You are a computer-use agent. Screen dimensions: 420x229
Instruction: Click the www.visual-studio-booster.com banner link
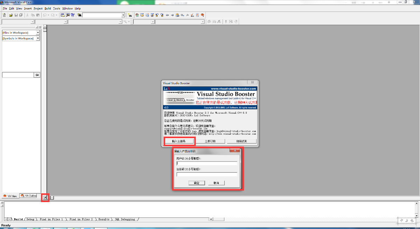click(233, 89)
